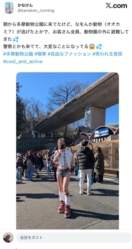132x249 pixels.
Task: Open the #極寒 hashtag
Action: (40, 54)
